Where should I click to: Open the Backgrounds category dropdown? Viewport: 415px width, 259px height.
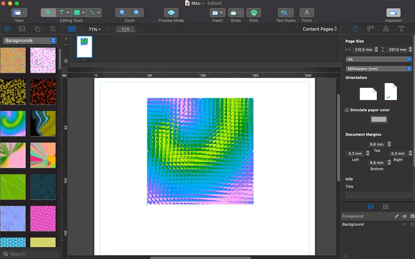(30, 40)
